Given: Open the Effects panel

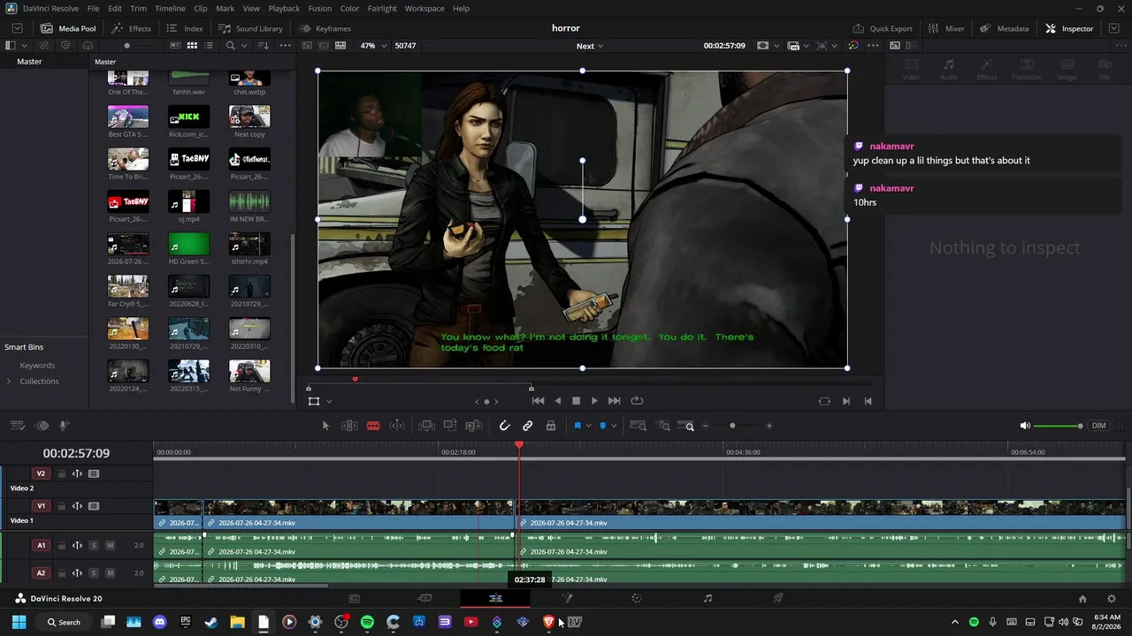Looking at the screenshot, I should click(x=132, y=28).
